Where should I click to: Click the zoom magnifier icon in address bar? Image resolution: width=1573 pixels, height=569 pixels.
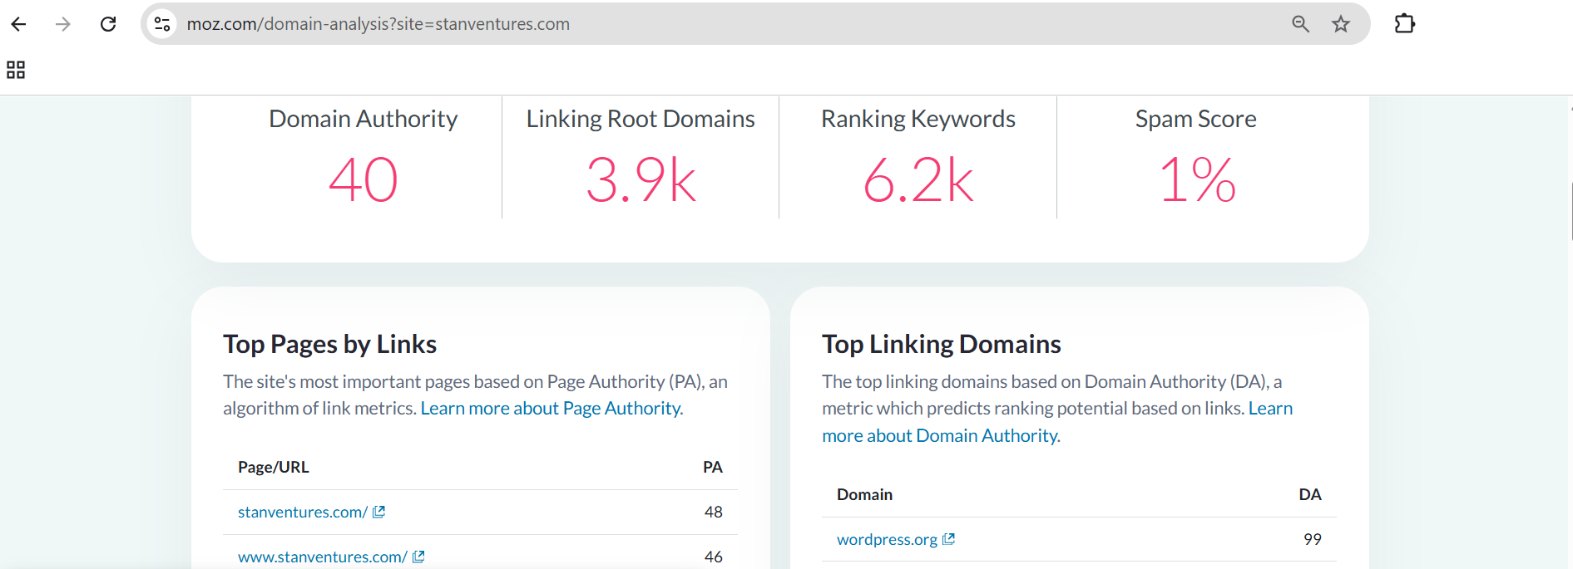(x=1300, y=24)
